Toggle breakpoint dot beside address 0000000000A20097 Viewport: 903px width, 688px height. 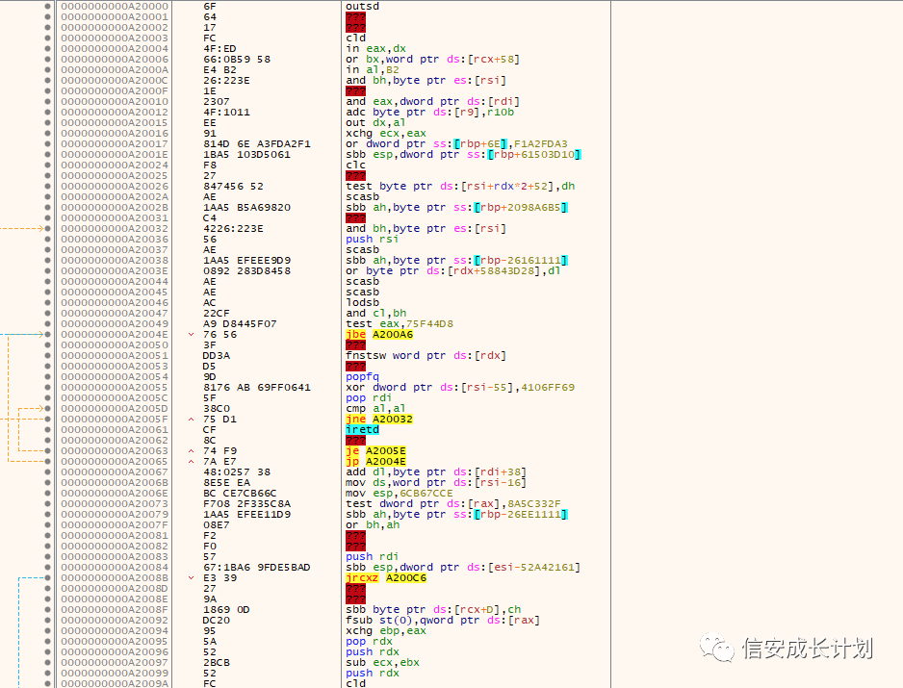pos(48,663)
